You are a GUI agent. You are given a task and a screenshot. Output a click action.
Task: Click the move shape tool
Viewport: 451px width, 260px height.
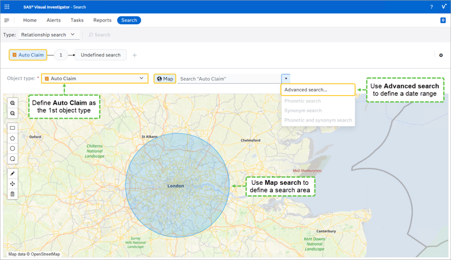pyautogui.click(x=13, y=184)
